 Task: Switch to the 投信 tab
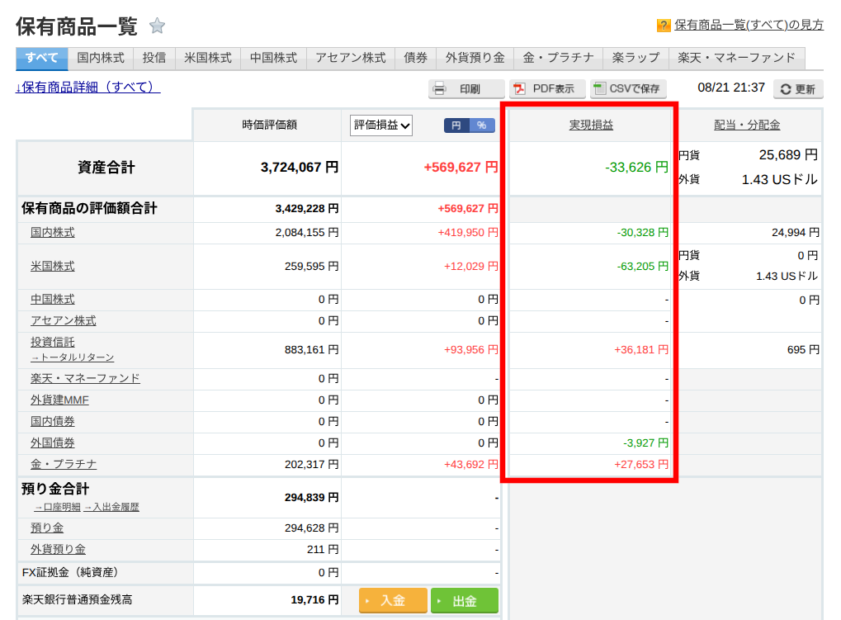click(154, 58)
